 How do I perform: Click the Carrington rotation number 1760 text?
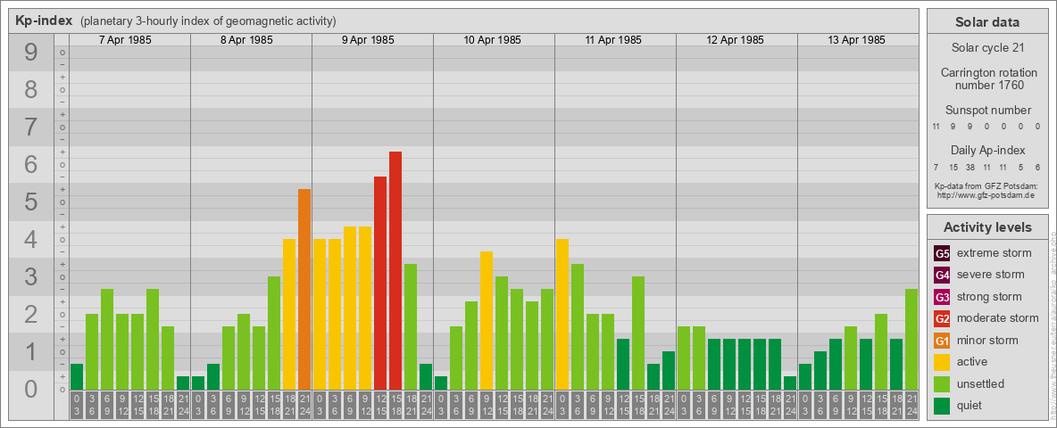coord(988,78)
